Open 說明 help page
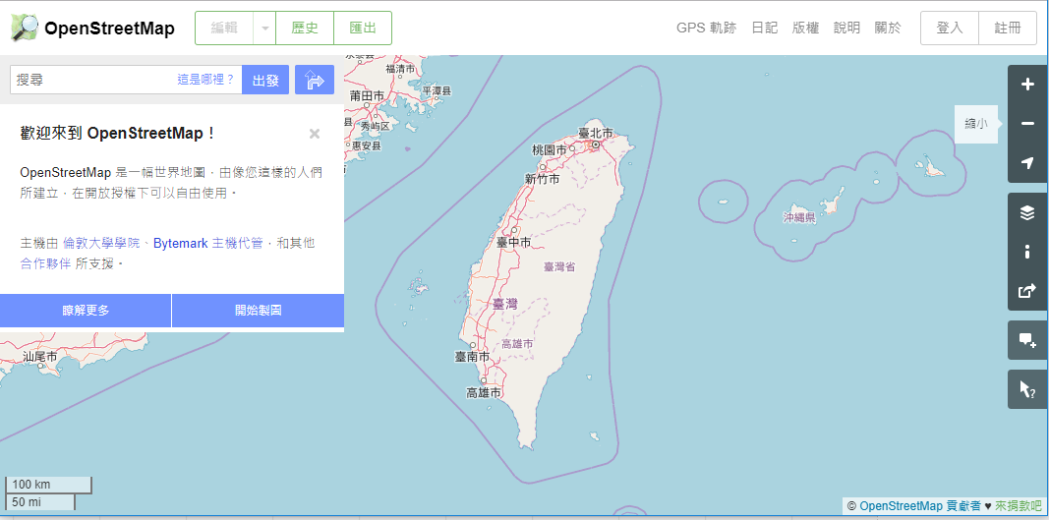The width and height of the screenshot is (1049, 520). pyautogui.click(x=846, y=29)
